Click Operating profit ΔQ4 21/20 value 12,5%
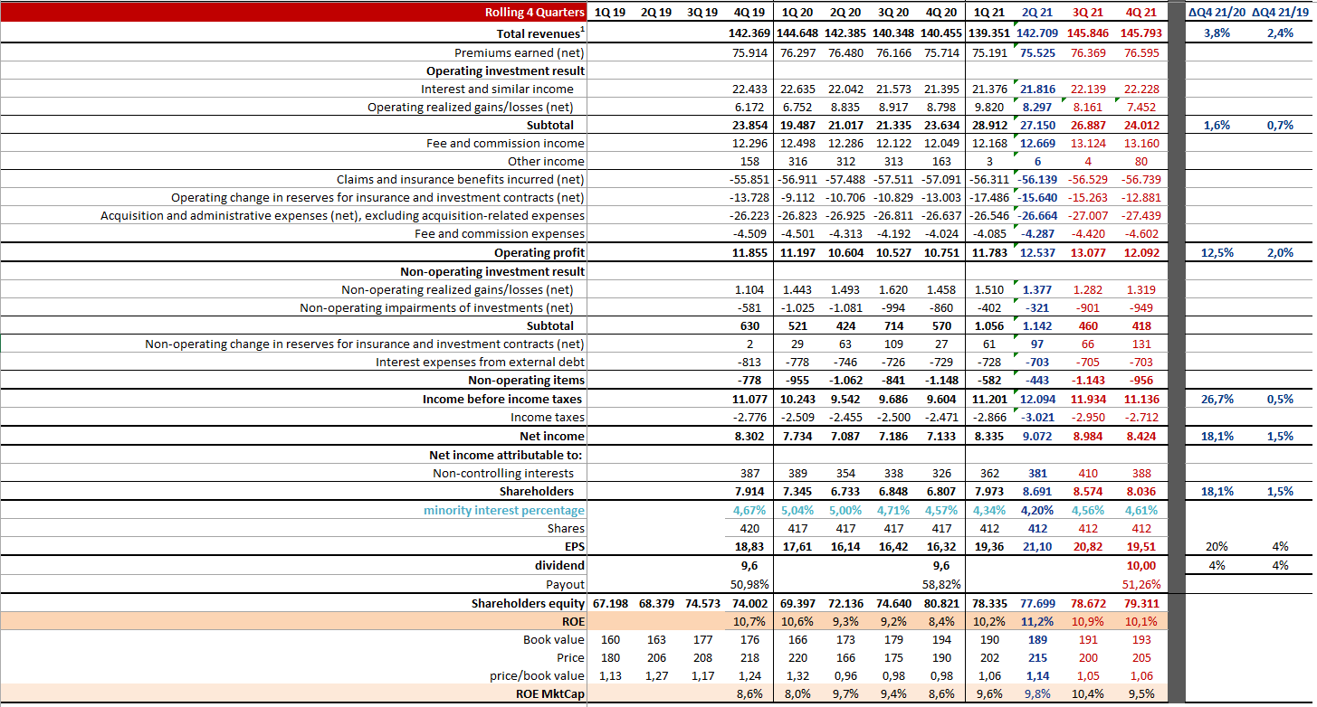 (x=1218, y=252)
